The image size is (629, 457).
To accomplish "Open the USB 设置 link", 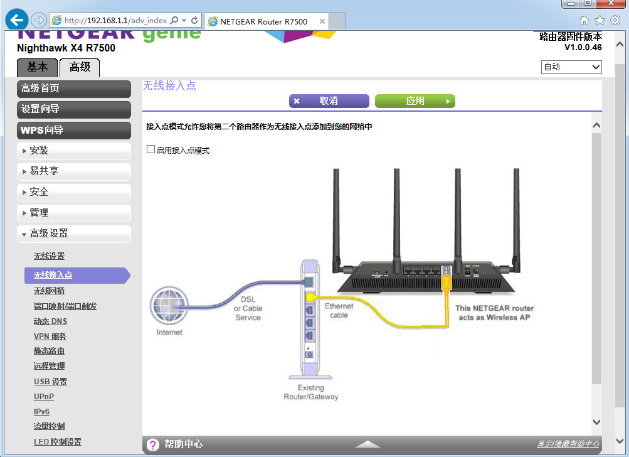I will pyautogui.click(x=51, y=382).
